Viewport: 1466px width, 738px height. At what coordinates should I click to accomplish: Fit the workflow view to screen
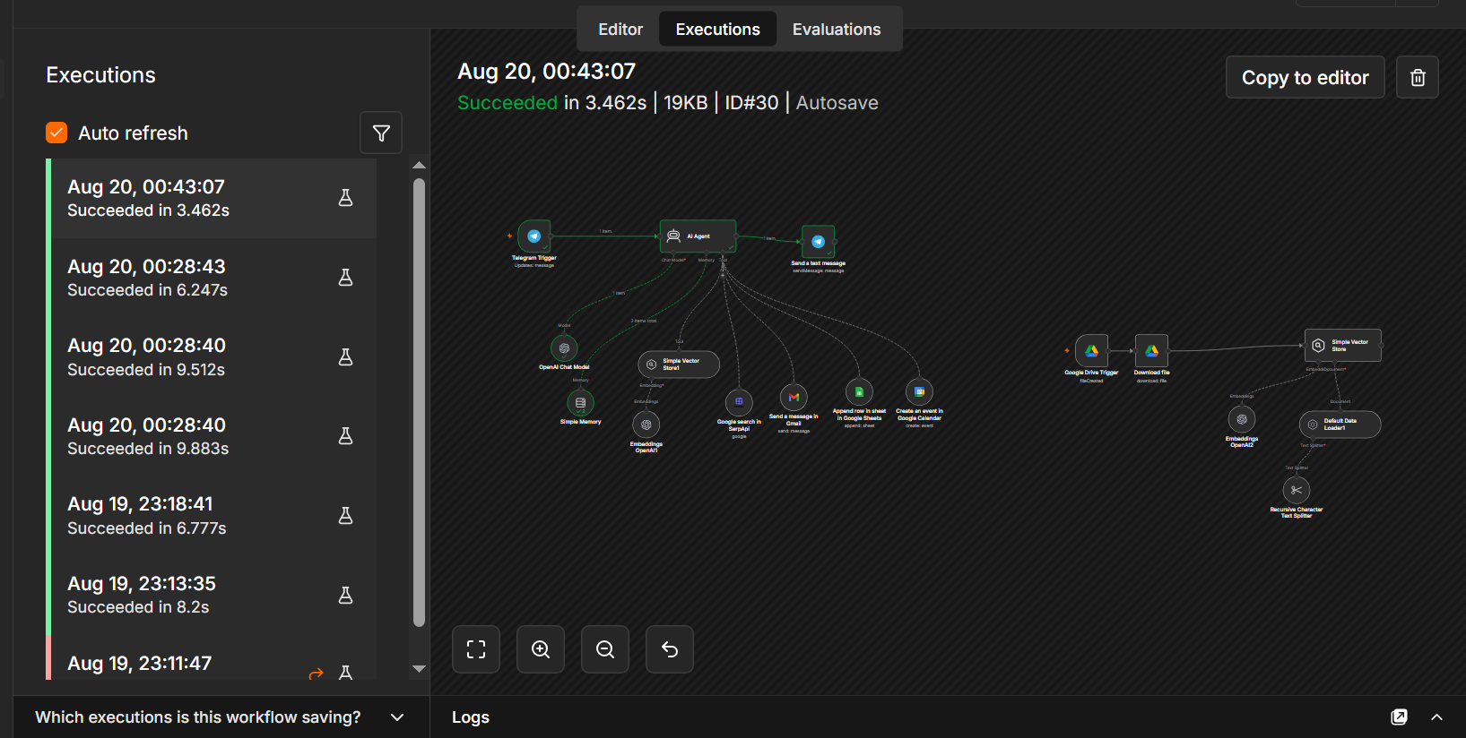click(x=476, y=649)
